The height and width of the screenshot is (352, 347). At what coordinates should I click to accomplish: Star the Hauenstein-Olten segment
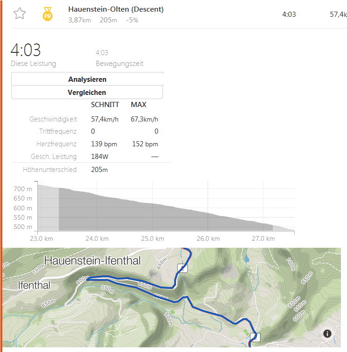click(19, 14)
